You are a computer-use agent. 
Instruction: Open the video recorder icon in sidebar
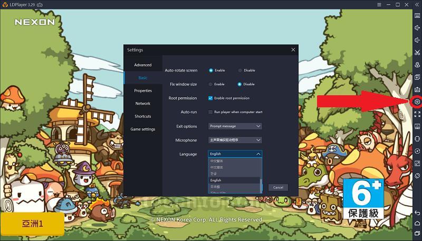pyautogui.click(x=417, y=151)
